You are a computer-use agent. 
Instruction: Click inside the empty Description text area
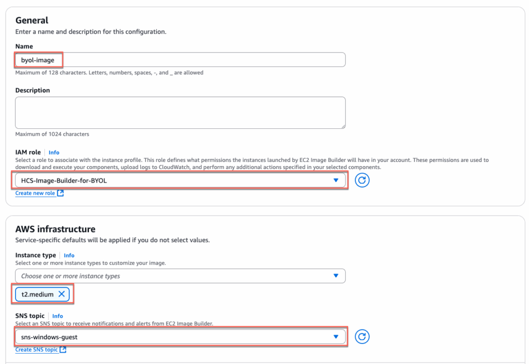pos(180,112)
